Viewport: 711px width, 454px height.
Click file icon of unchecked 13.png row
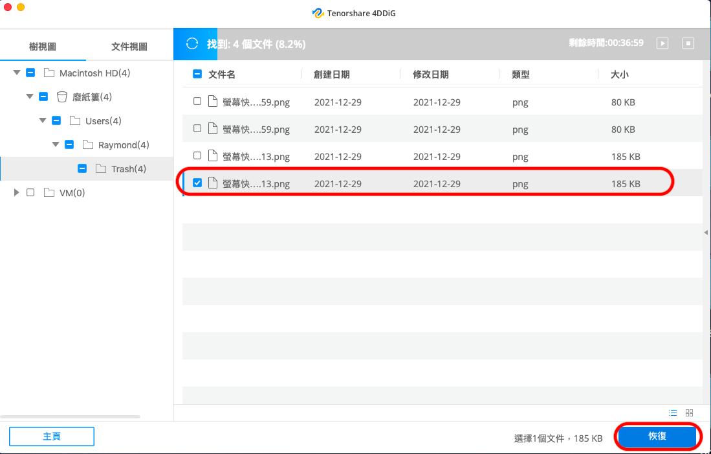(x=213, y=155)
